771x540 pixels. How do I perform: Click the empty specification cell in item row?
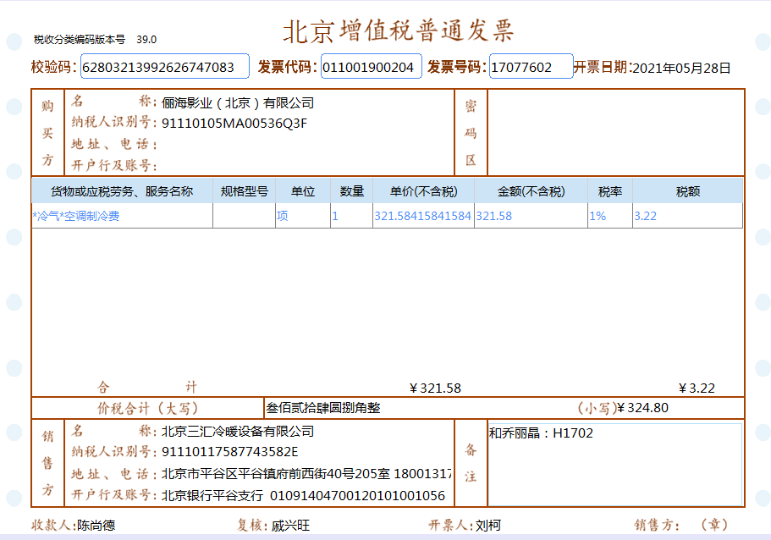tap(244, 216)
